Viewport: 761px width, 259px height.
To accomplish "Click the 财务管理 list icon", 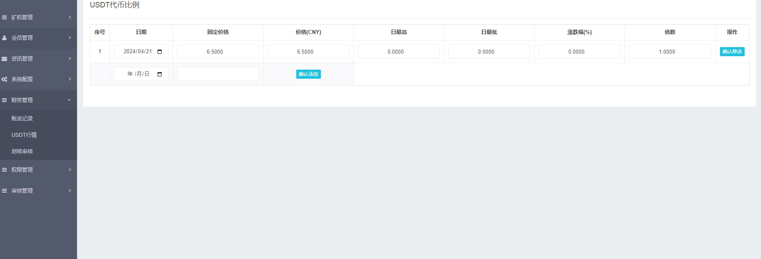I will pos(4,100).
